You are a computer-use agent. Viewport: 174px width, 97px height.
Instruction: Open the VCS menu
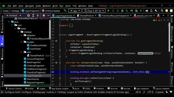74,6
